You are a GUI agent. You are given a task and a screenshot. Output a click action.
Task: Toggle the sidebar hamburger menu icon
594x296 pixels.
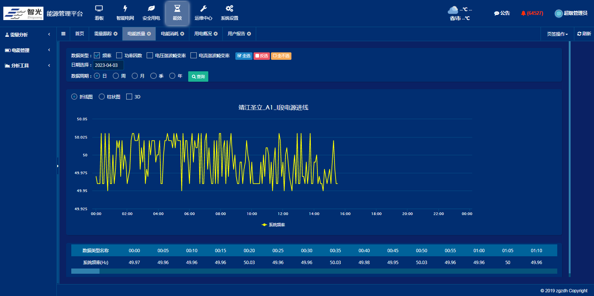tap(63, 34)
